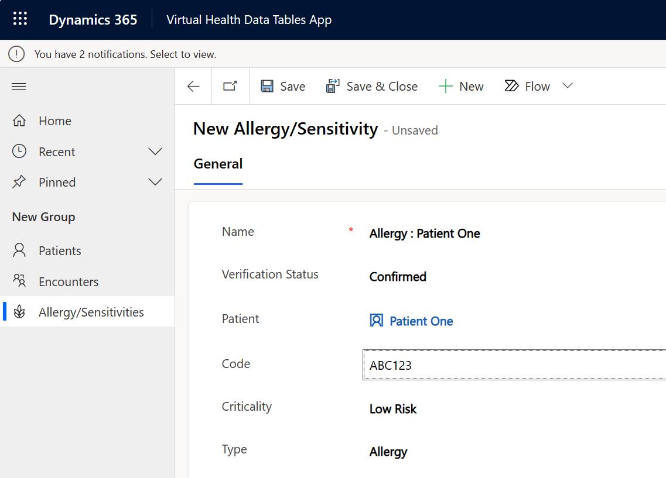
Task: Navigate to Home in the sidebar
Action: pyautogui.click(x=87, y=121)
